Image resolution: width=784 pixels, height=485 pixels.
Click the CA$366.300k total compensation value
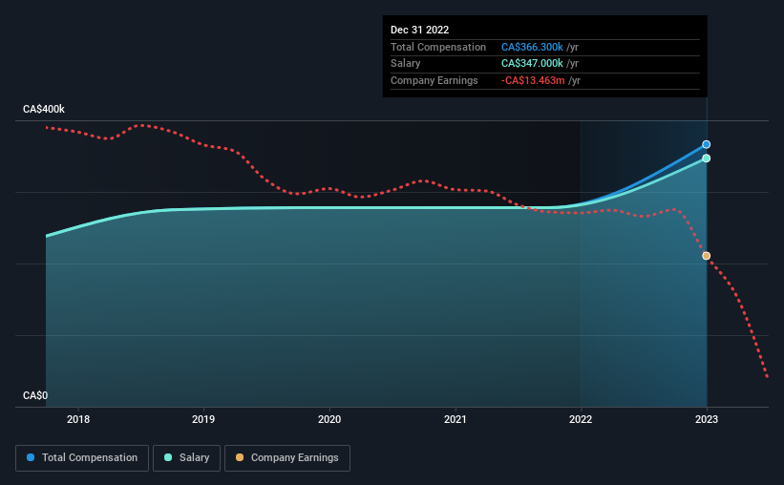(x=532, y=47)
